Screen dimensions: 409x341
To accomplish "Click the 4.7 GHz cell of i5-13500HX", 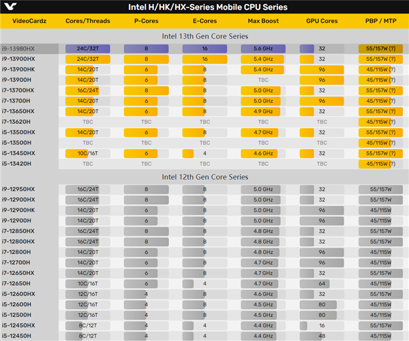I will coord(263,132).
